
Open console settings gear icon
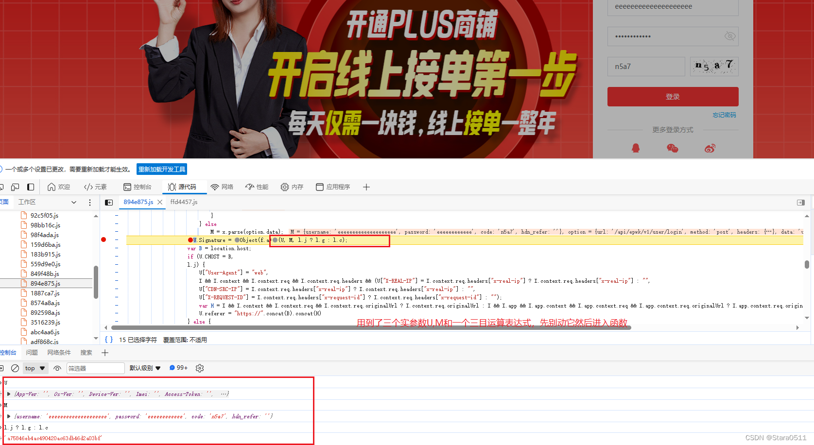[200, 368]
